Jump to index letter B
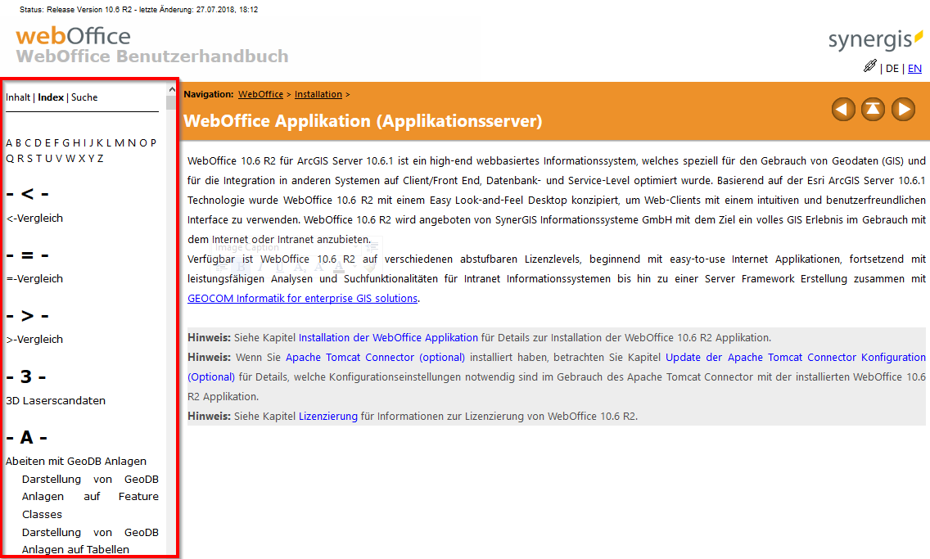Image resolution: width=930 pixels, height=559 pixels. [18, 143]
